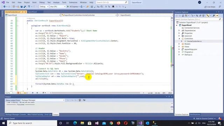Viewport: 224px width, 126px height.
Task: Click Add to Source Control
Action: tap(204, 119)
